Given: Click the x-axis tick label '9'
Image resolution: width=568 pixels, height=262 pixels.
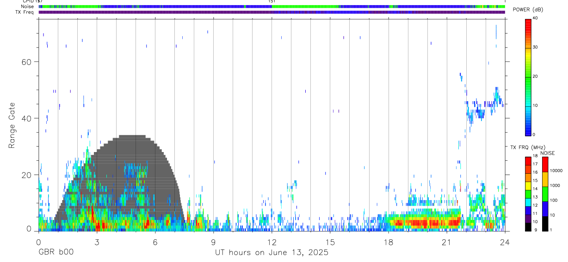Looking at the screenshot, I should (213, 242).
